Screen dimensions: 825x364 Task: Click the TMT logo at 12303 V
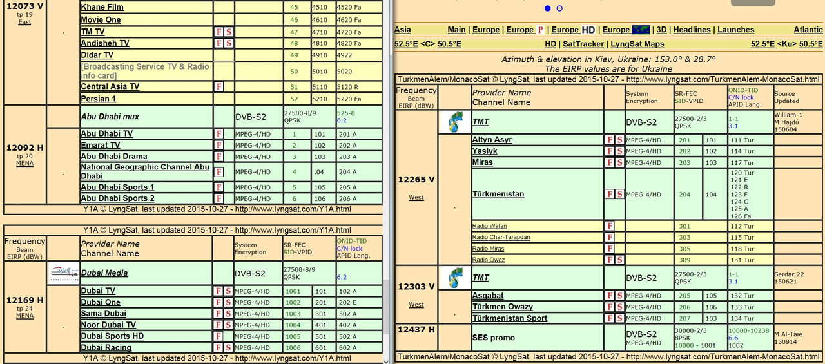click(455, 278)
